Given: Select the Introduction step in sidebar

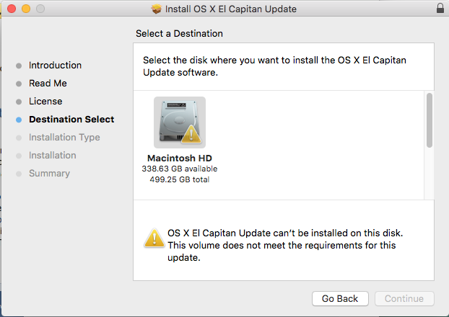Looking at the screenshot, I should [x=55, y=66].
